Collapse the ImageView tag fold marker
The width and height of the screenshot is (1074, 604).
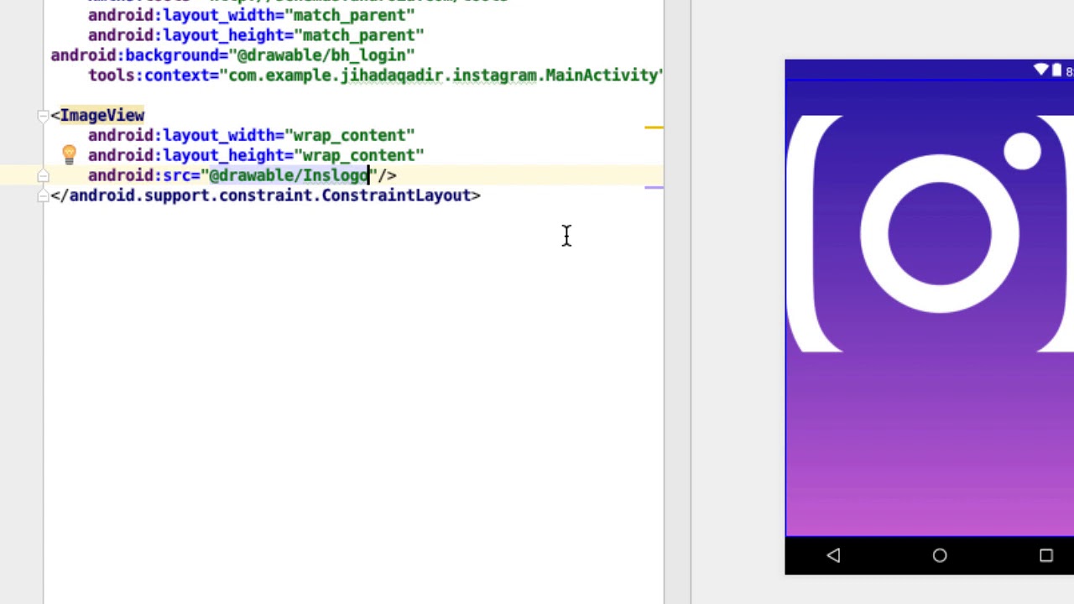point(43,116)
